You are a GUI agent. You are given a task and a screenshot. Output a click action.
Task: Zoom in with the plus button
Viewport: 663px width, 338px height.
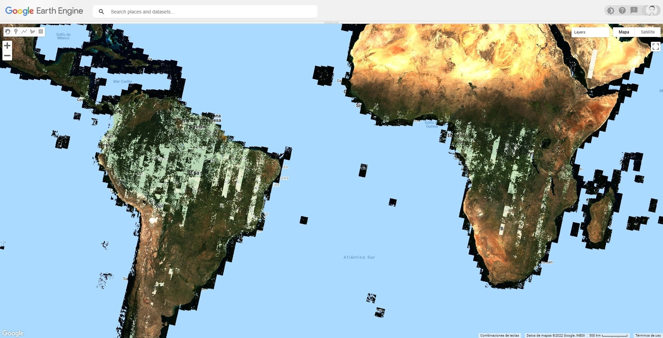click(7, 46)
